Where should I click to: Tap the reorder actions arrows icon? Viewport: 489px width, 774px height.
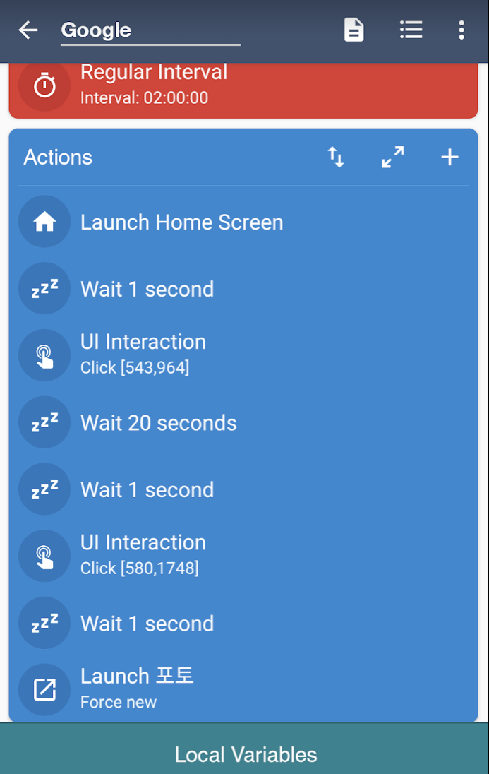pos(336,157)
